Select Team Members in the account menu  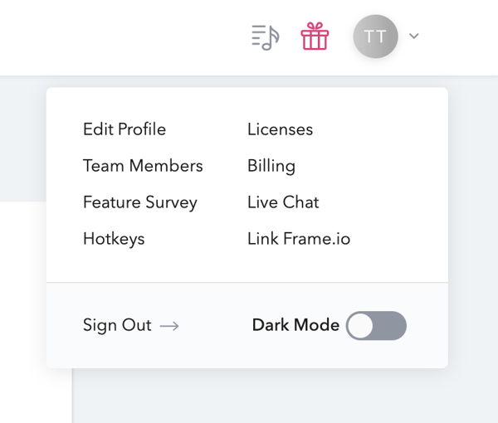pos(143,166)
